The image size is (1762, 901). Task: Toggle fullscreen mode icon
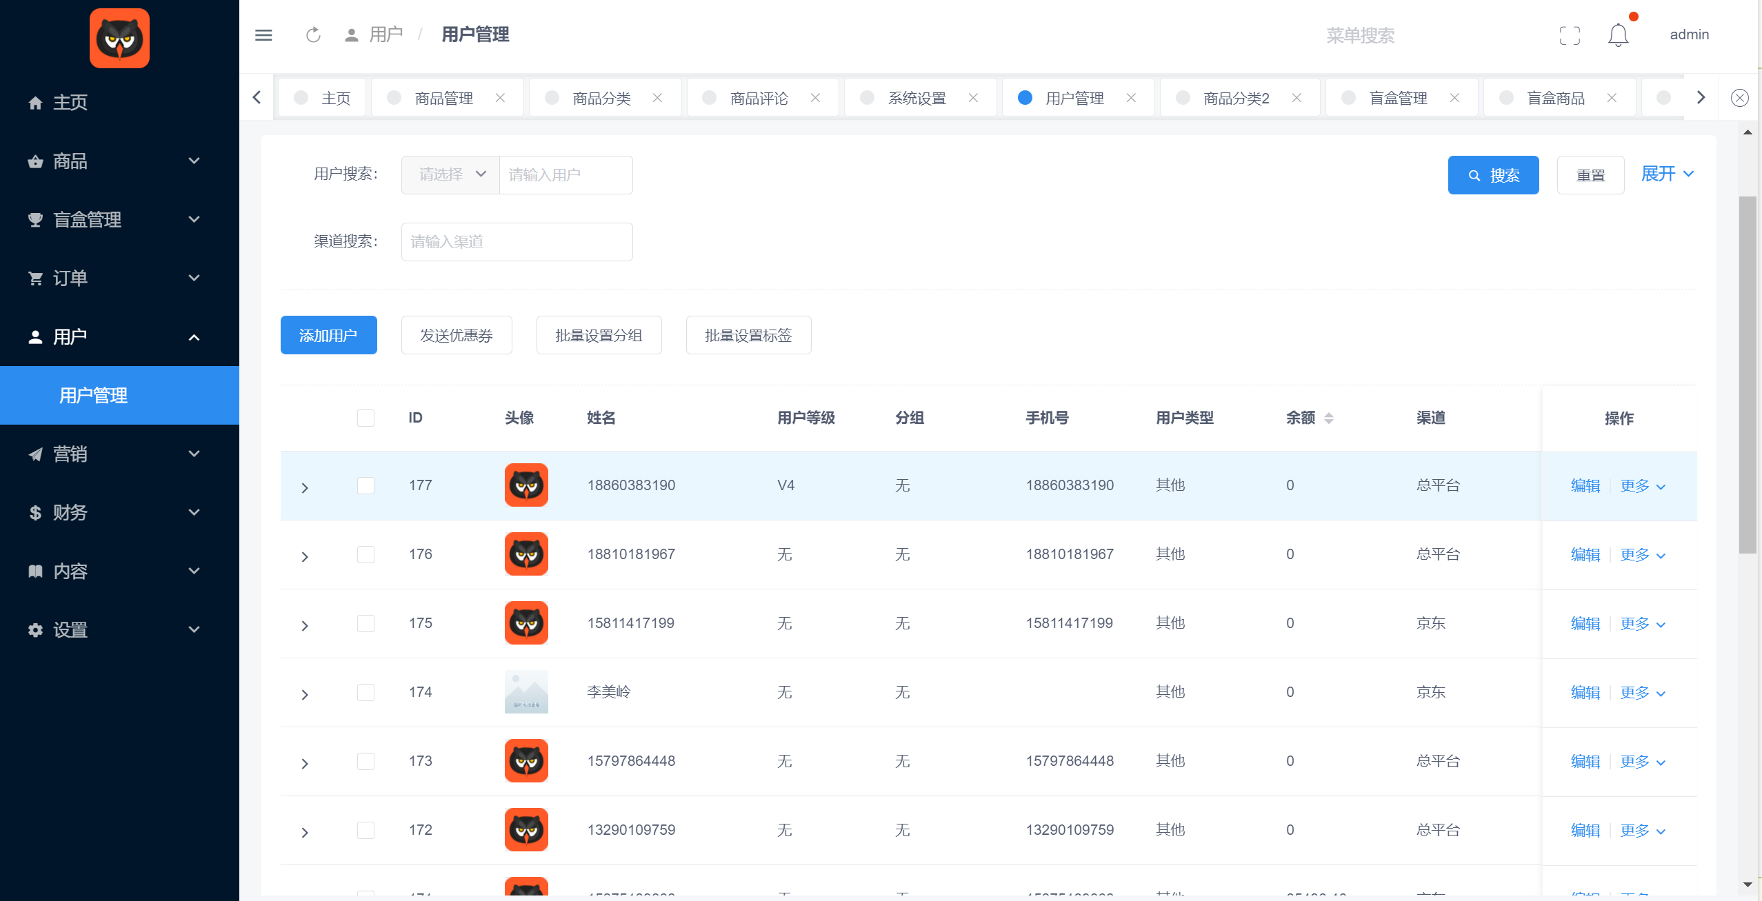coord(1570,35)
